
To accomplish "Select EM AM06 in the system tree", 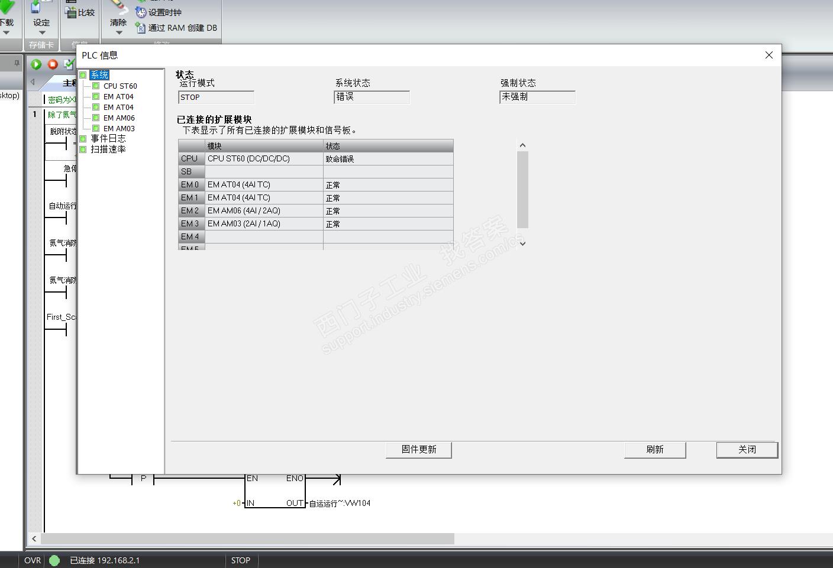I will (x=119, y=118).
